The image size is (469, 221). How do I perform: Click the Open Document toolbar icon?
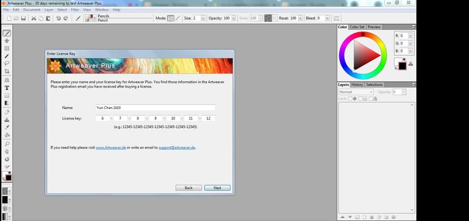pyautogui.click(x=16, y=18)
